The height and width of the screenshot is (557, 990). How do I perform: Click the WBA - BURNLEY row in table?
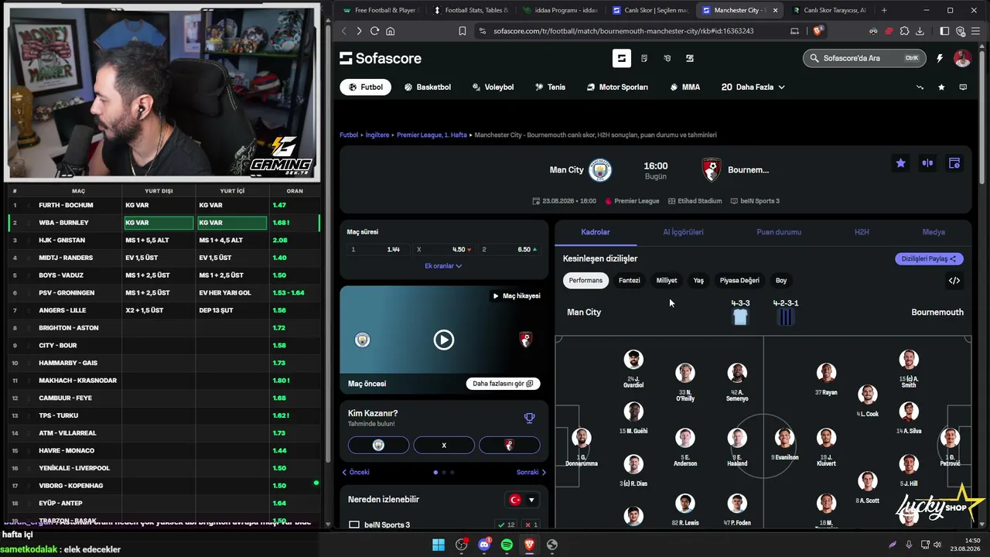tap(163, 223)
